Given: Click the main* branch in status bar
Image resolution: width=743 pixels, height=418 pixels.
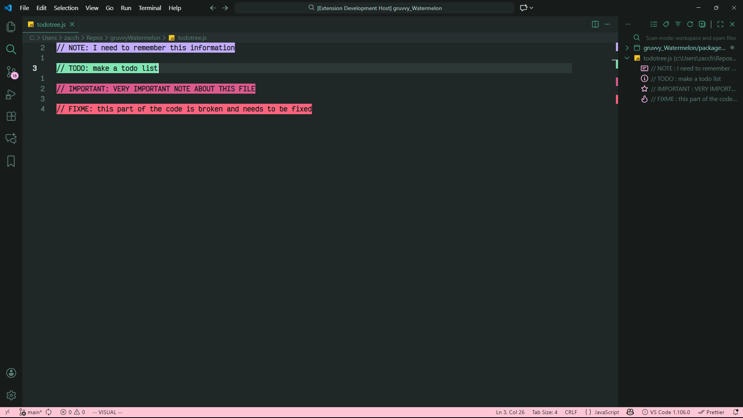Looking at the screenshot, I should [x=31, y=412].
